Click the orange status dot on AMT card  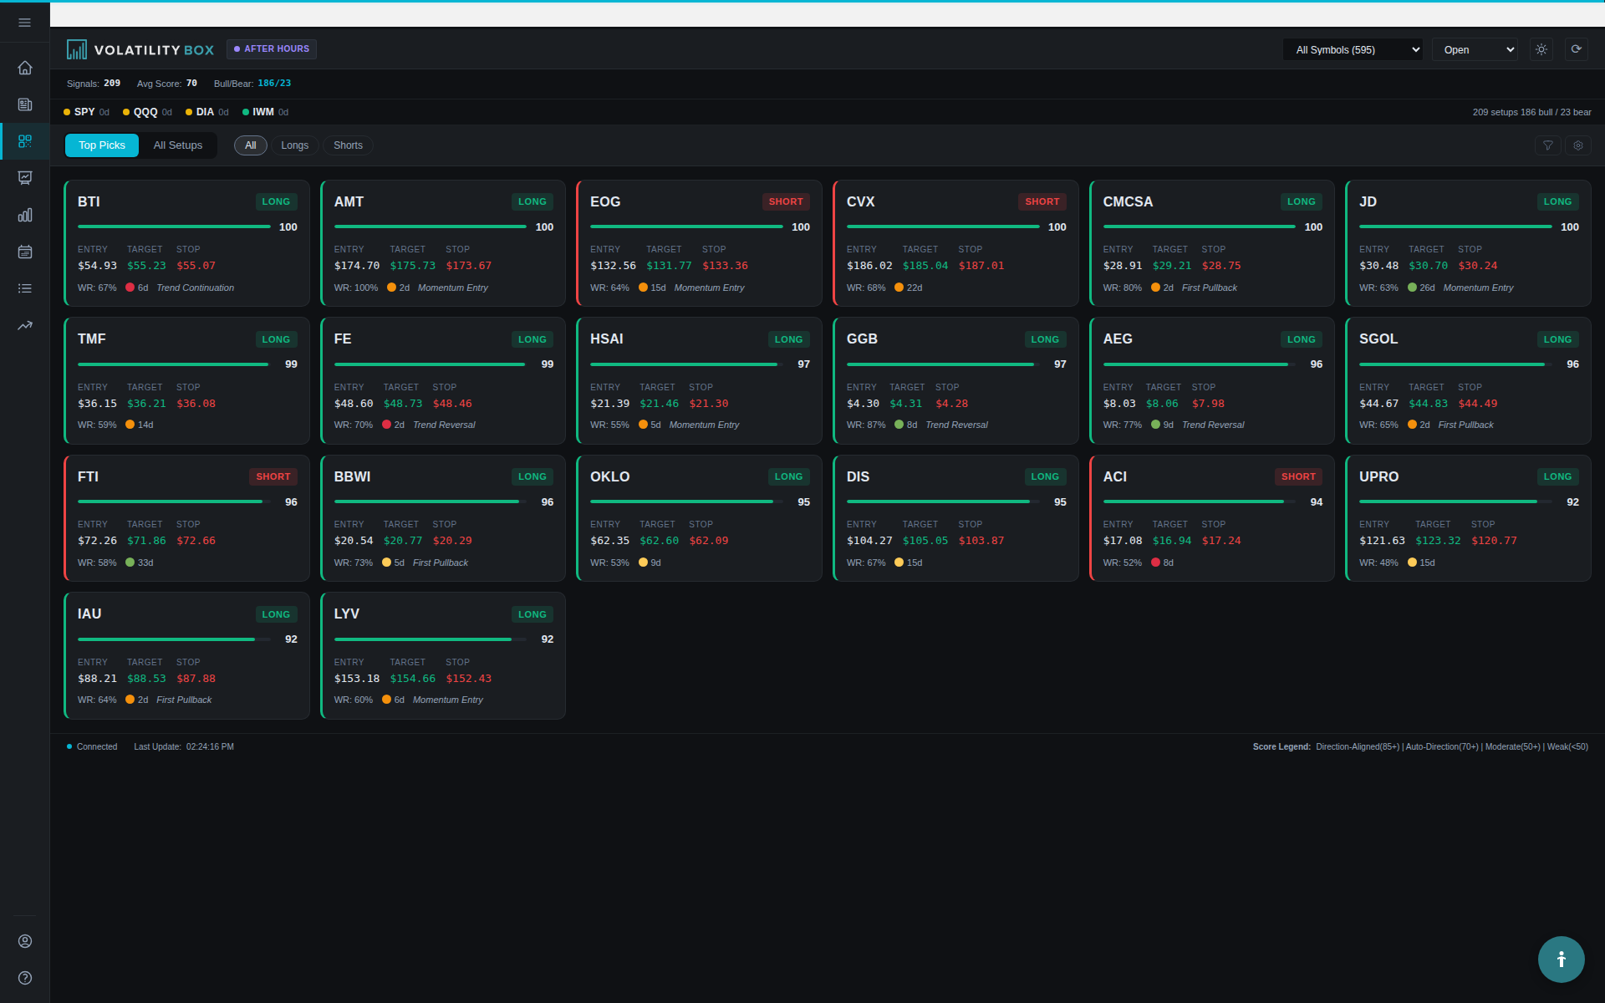[391, 288]
